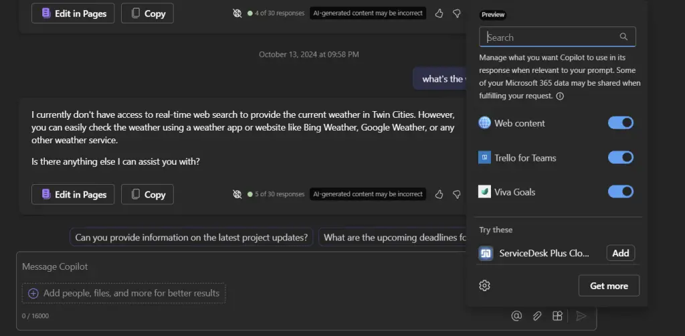Click the plugin-disabled icon beside '5 of 30 responses'
This screenshot has width=685, height=336.
tap(237, 194)
